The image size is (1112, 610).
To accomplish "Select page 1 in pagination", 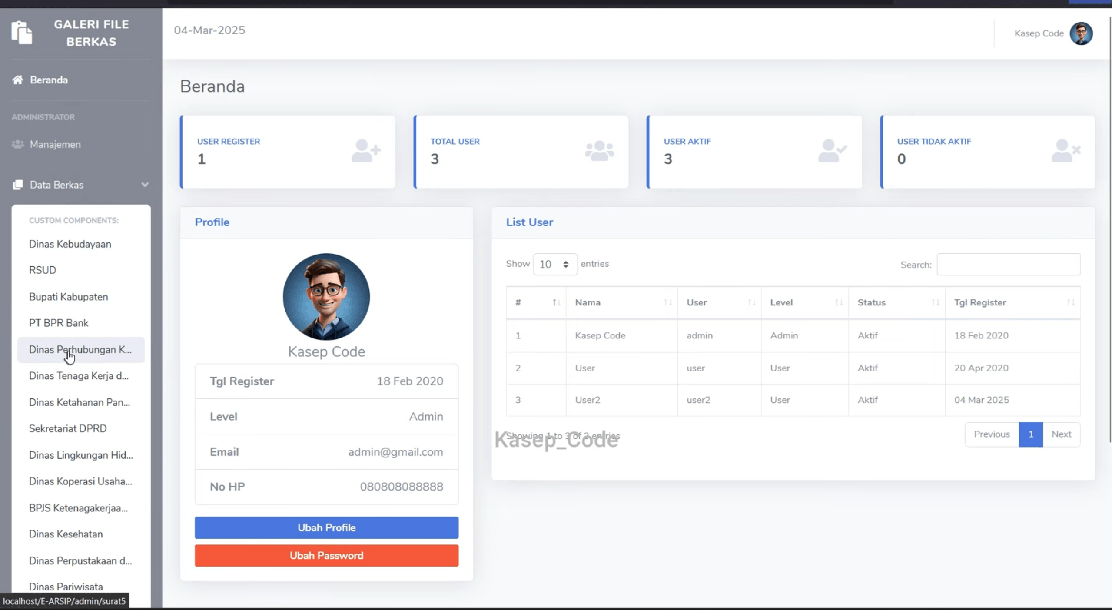I will coord(1031,434).
